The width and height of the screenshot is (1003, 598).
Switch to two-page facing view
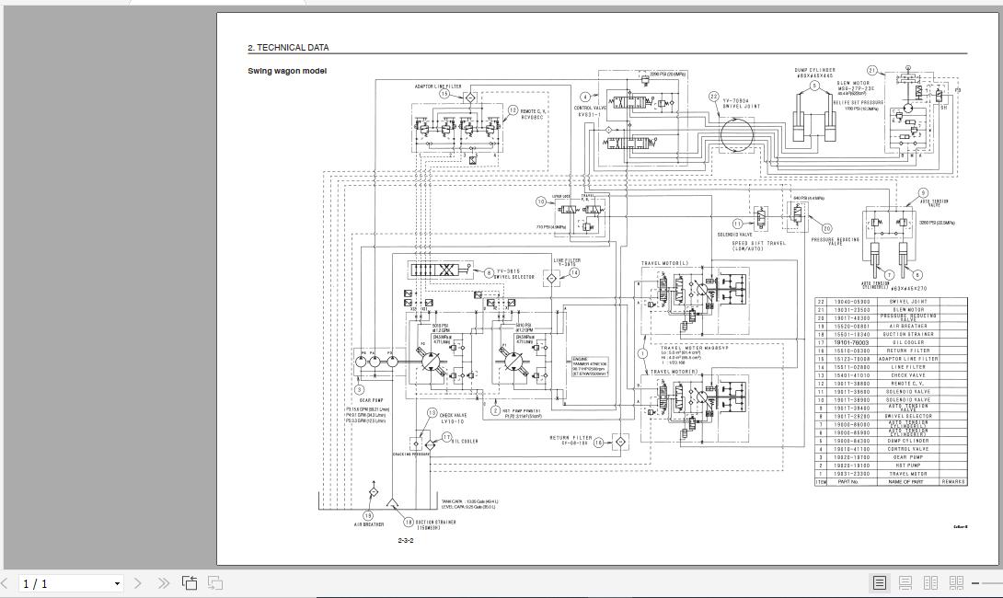930,582
